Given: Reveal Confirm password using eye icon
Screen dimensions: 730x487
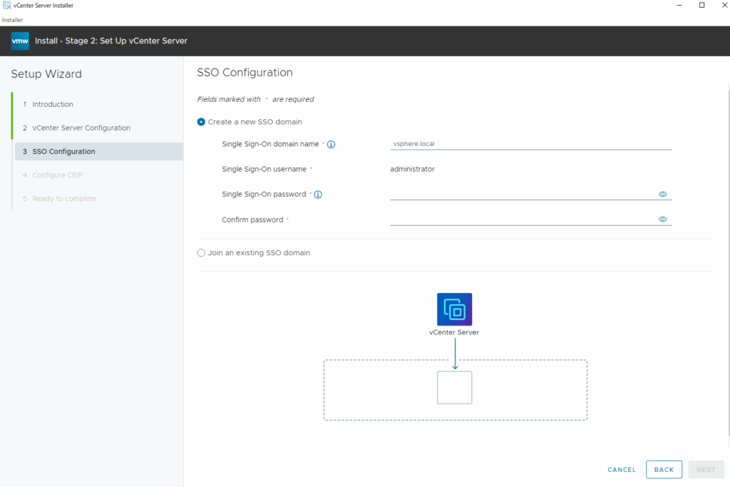Looking at the screenshot, I should pyautogui.click(x=662, y=220).
